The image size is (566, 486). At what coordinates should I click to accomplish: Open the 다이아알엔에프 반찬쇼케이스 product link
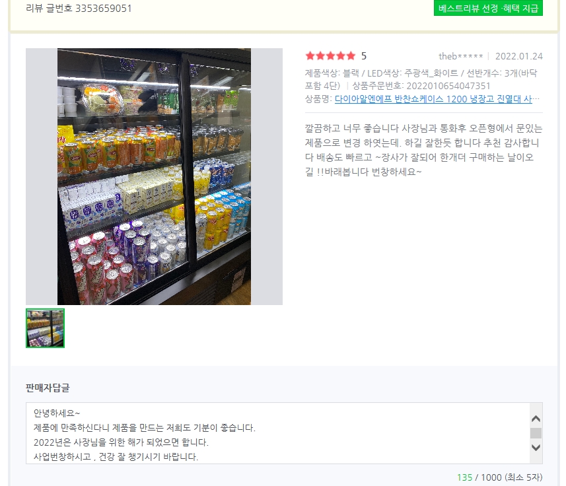coord(433,99)
